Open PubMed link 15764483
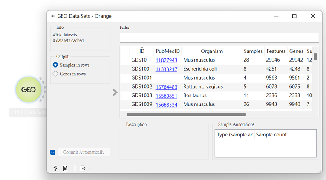 pyautogui.click(x=166, y=87)
